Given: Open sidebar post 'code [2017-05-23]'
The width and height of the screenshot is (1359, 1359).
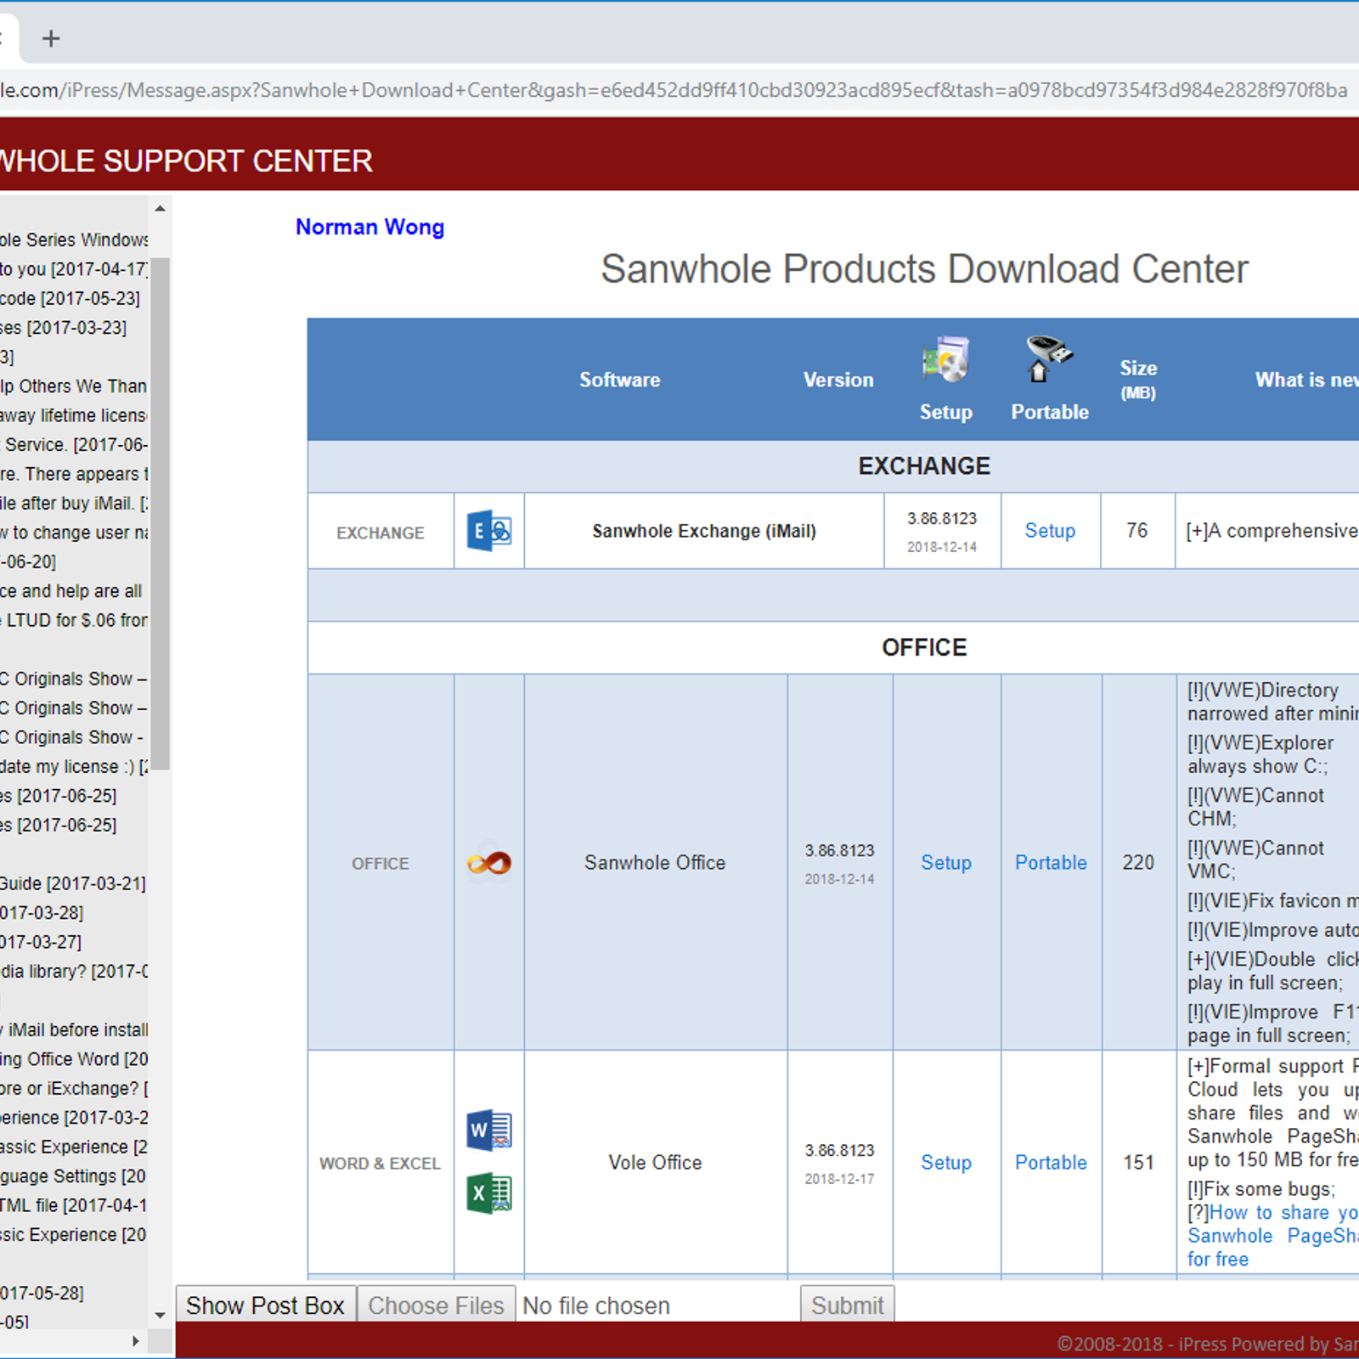Looking at the screenshot, I should click(x=70, y=298).
